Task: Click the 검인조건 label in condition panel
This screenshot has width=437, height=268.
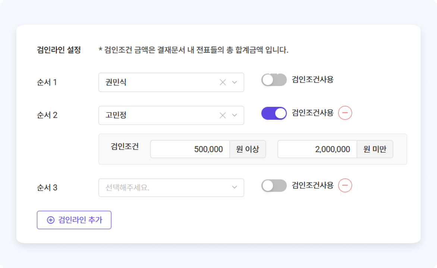Action: 125,146
